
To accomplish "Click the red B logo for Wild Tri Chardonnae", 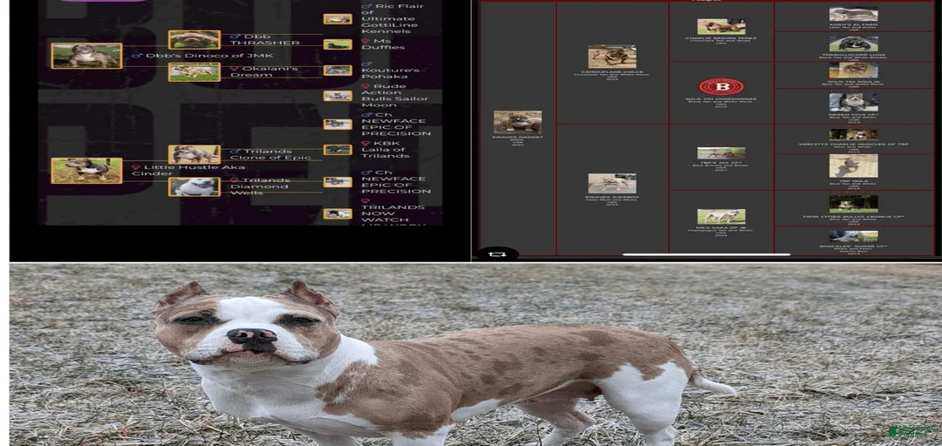I will (720, 86).
